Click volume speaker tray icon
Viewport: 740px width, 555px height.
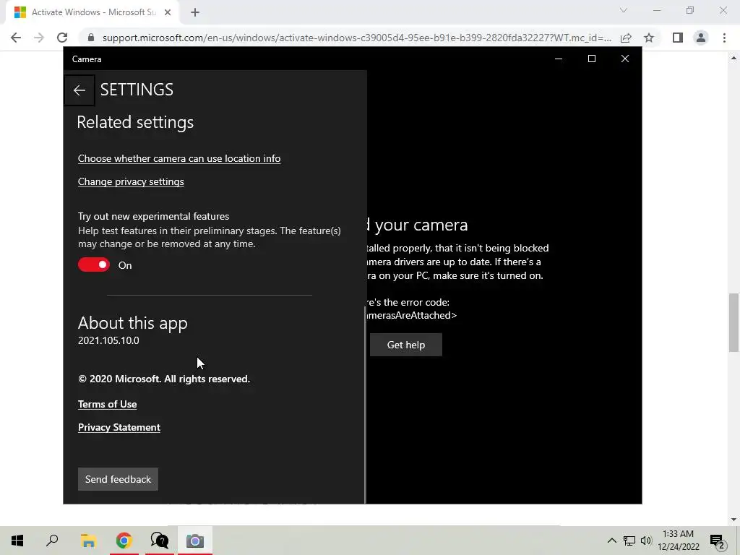(x=646, y=541)
